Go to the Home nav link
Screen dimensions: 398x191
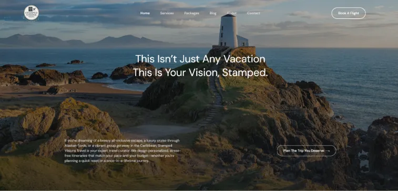coord(145,13)
